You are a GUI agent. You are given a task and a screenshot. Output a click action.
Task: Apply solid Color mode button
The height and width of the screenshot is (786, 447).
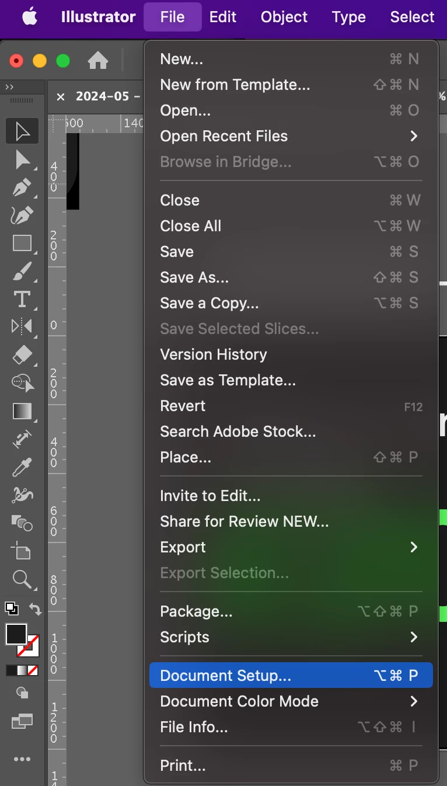pyautogui.click(x=11, y=670)
